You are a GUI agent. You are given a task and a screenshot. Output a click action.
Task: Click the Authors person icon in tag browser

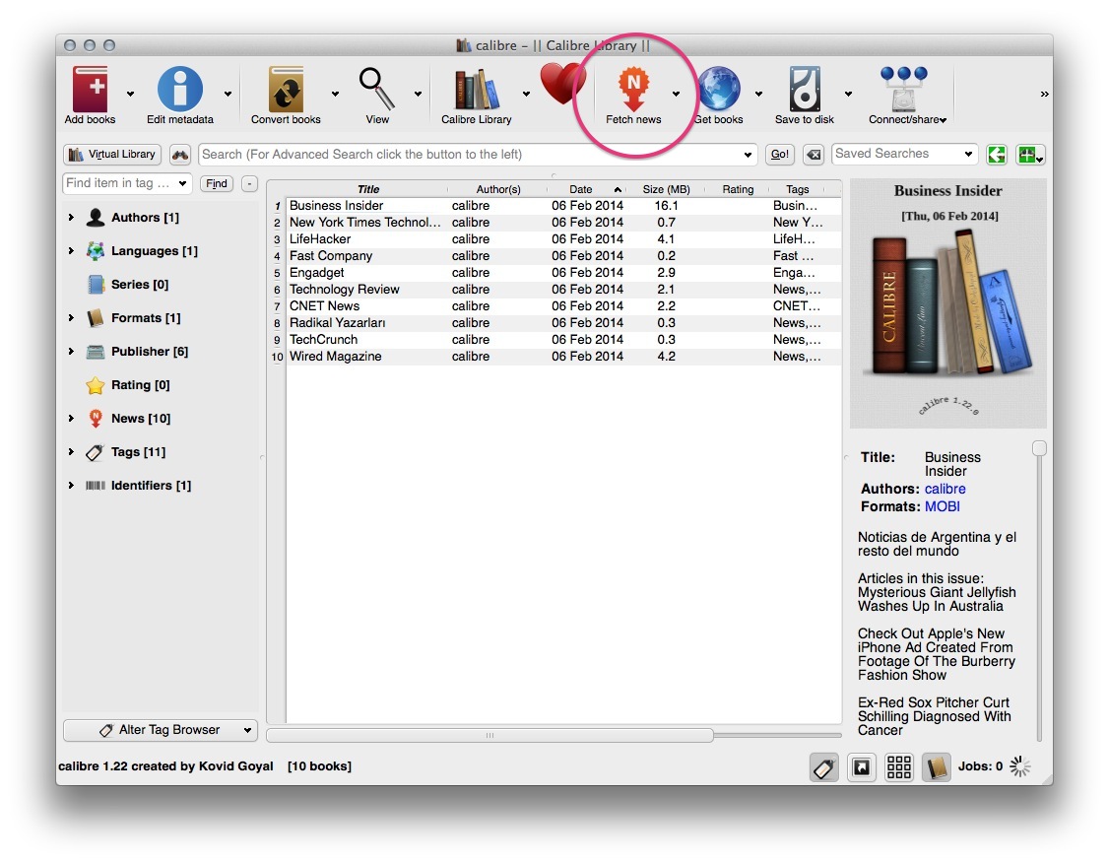(x=96, y=217)
